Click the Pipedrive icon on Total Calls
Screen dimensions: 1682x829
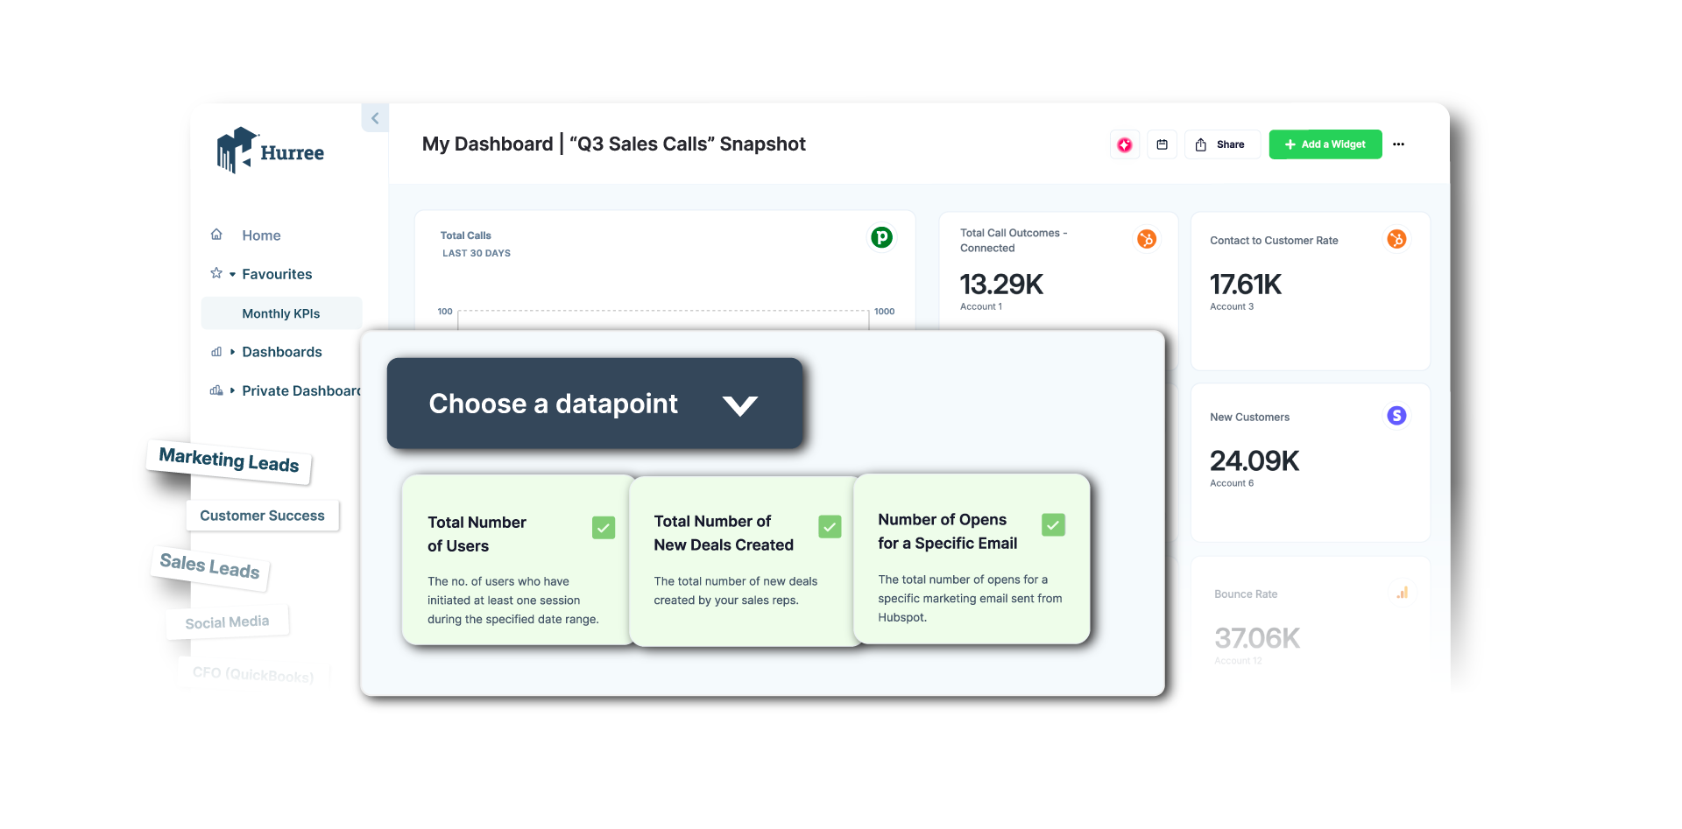pyautogui.click(x=881, y=237)
